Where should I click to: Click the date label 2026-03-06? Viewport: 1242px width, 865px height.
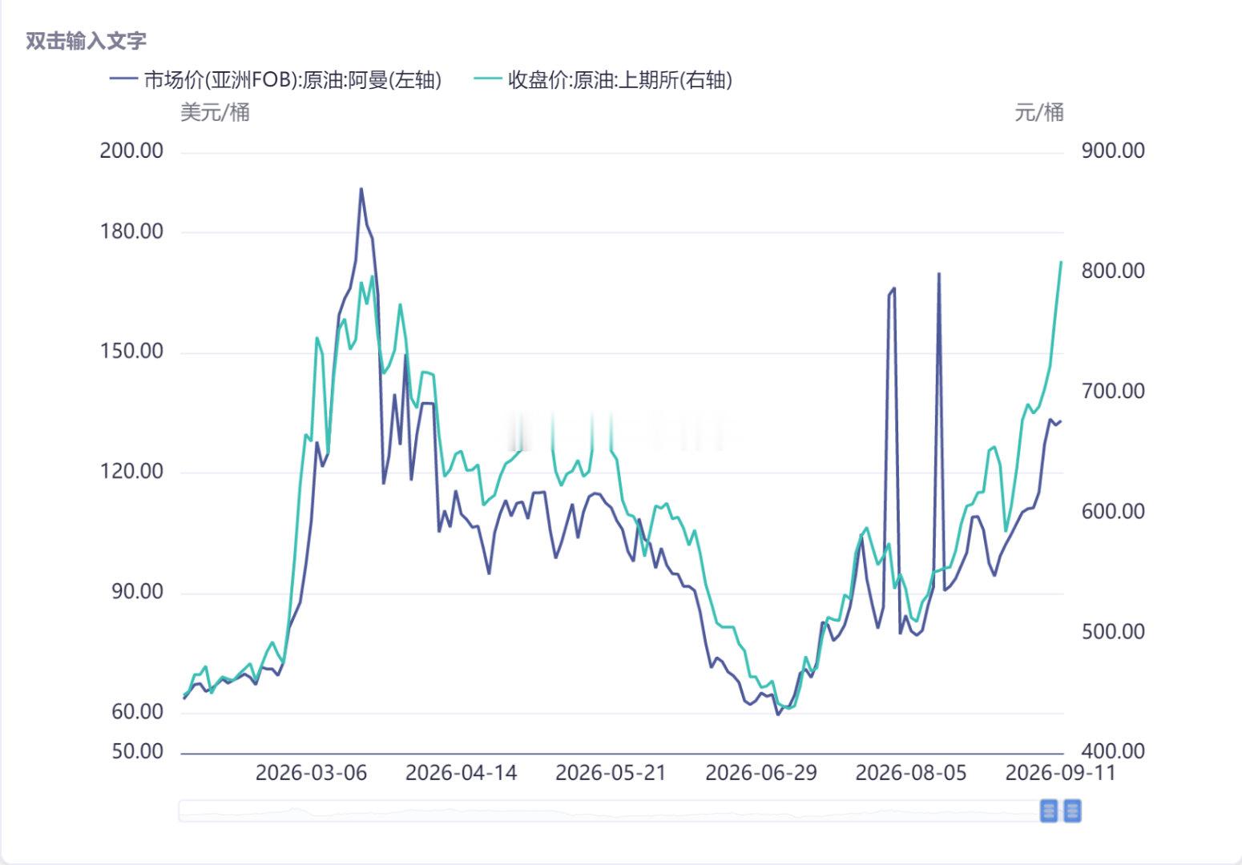coord(311,773)
